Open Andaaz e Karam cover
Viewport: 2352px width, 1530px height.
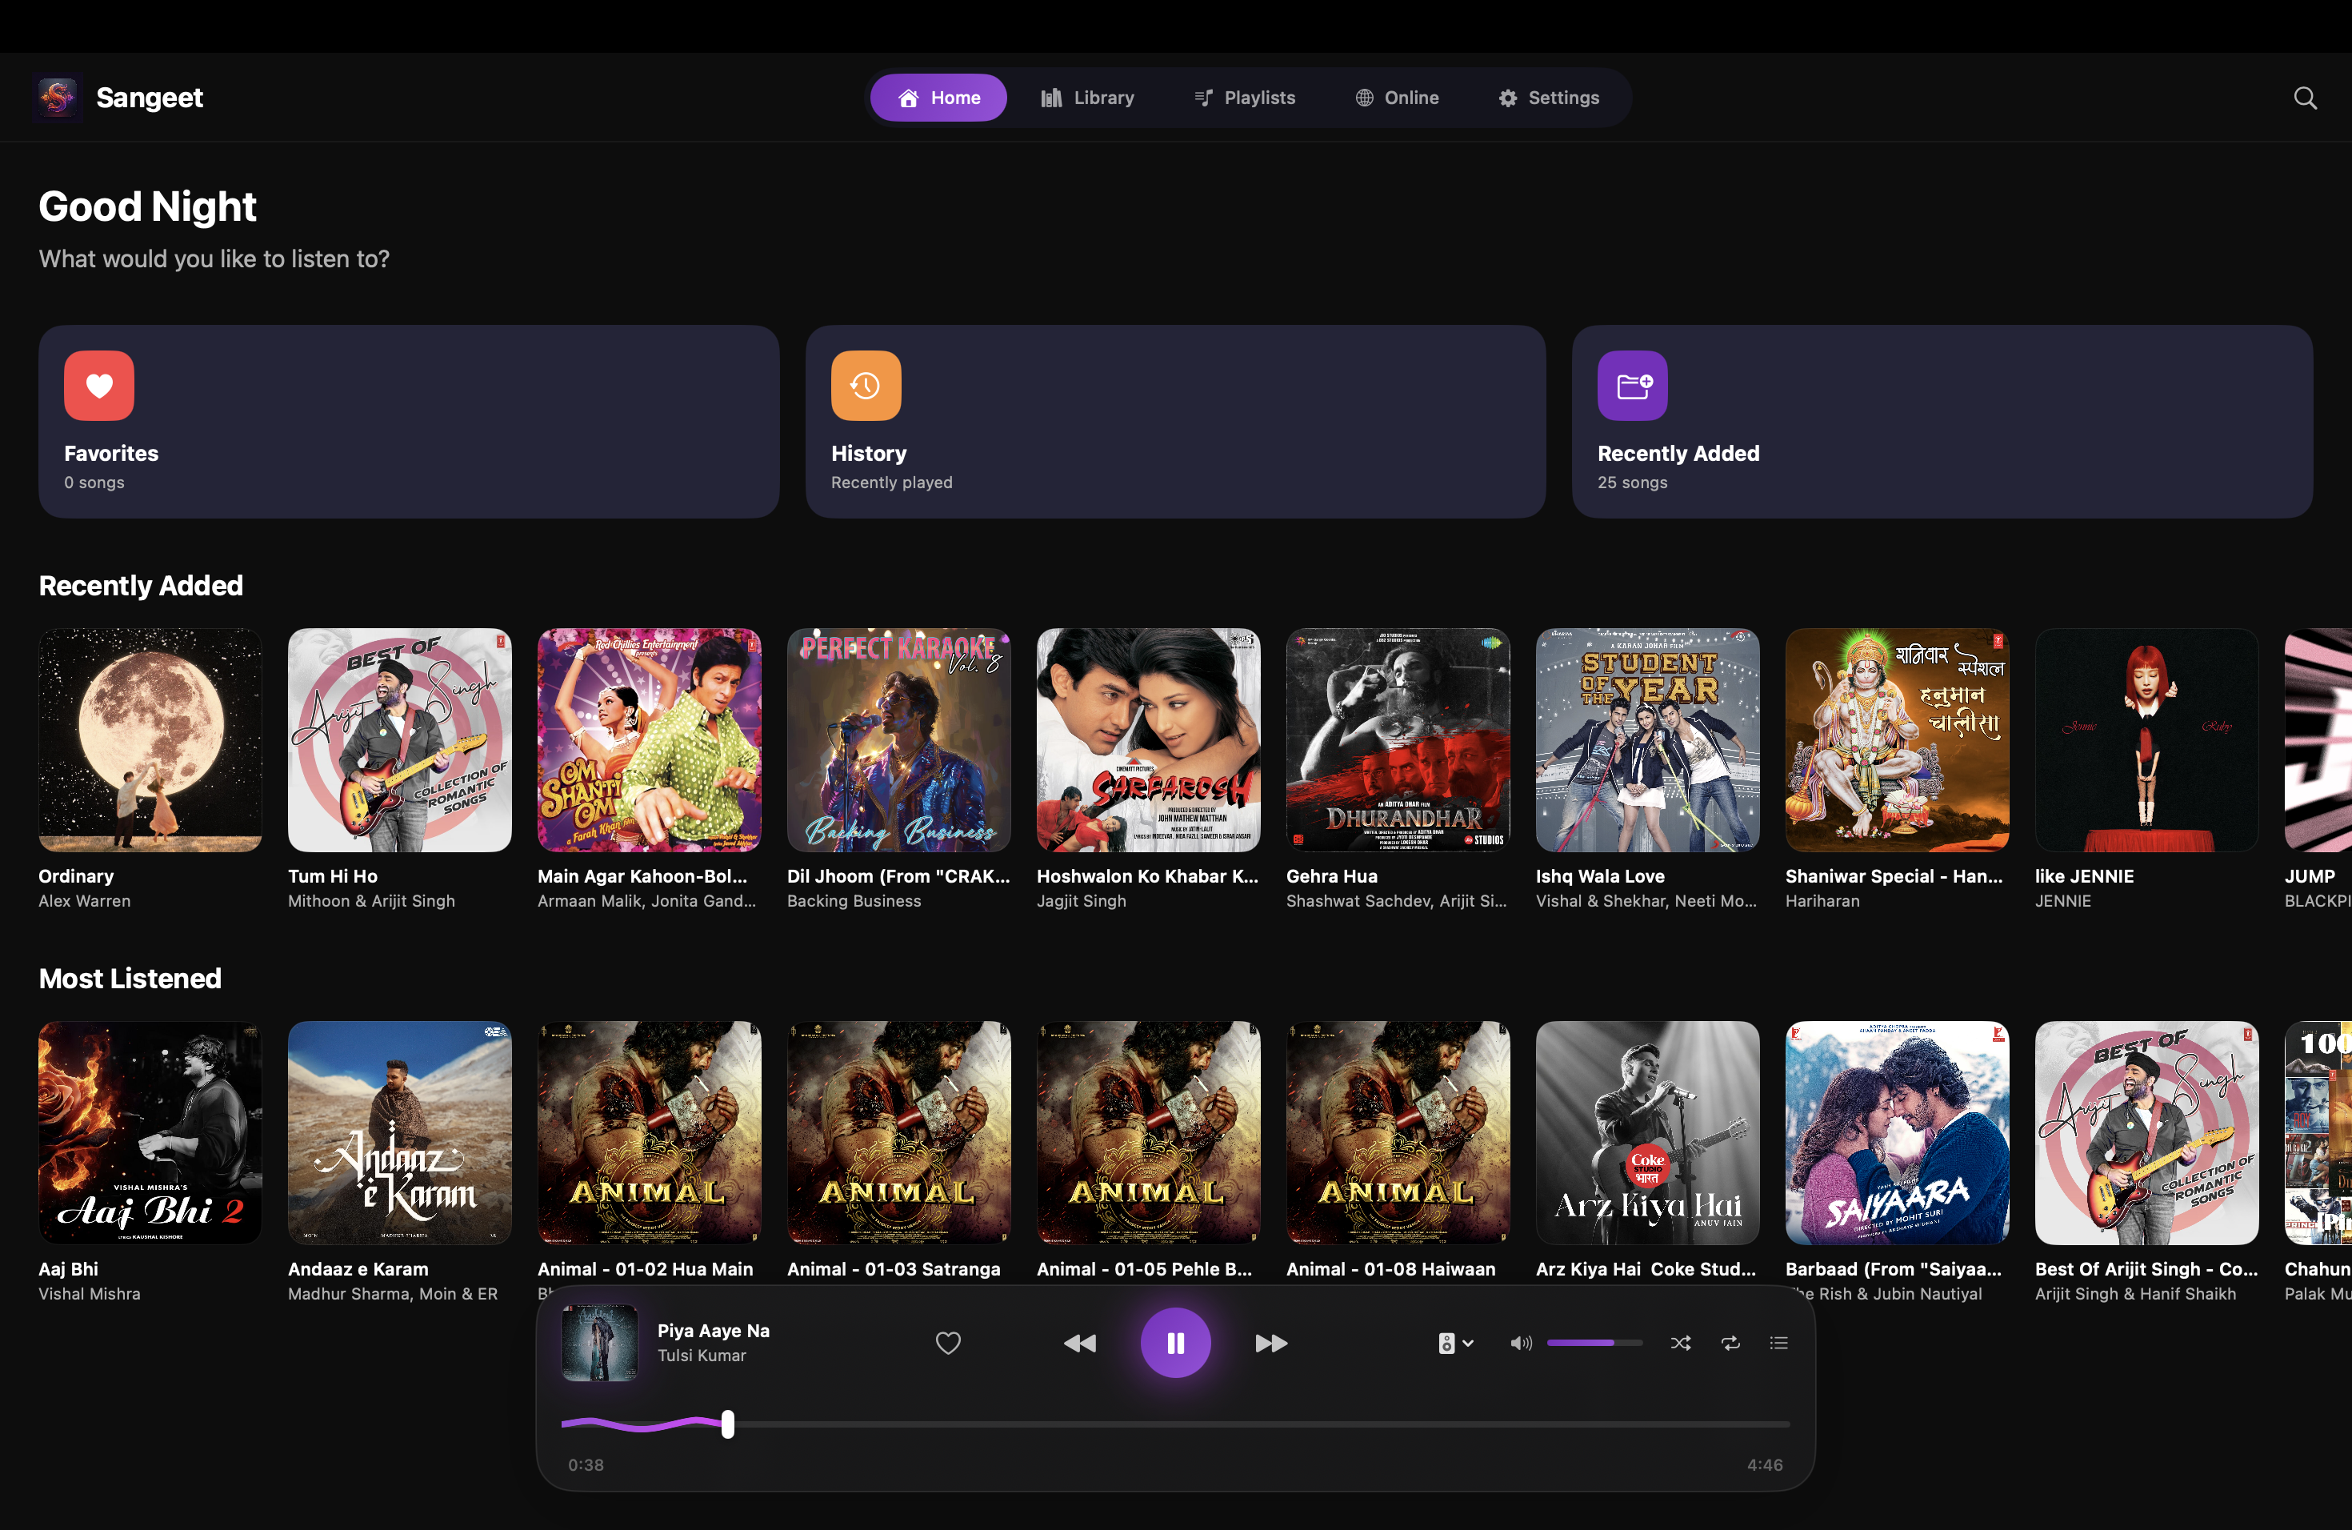(x=399, y=1132)
